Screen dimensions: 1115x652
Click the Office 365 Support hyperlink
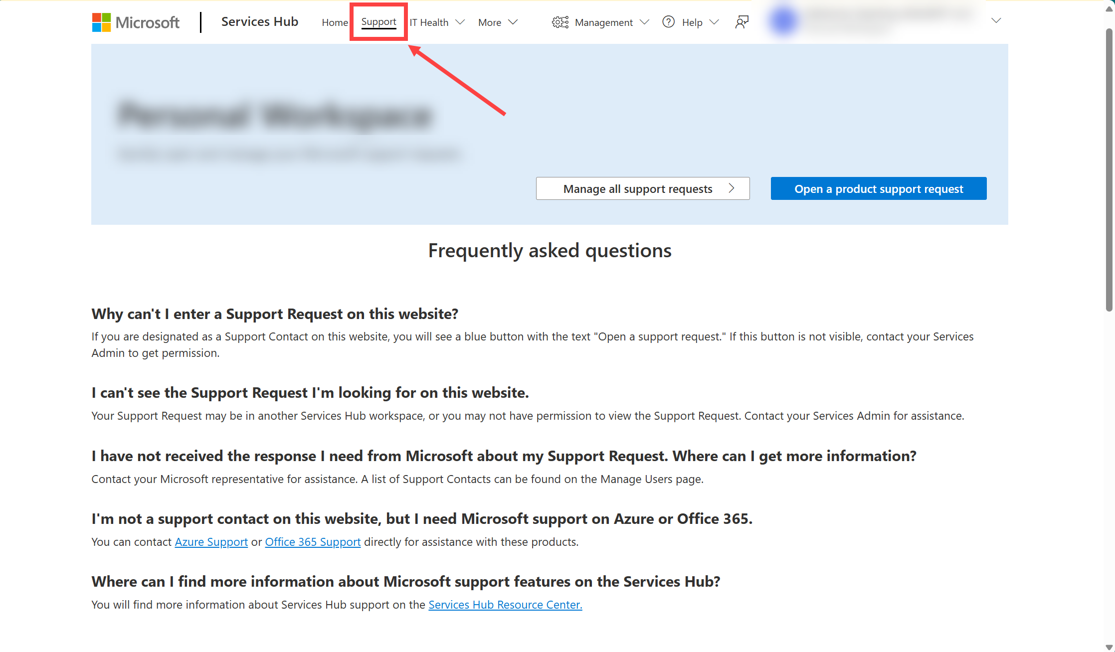(x=313, y=541)
